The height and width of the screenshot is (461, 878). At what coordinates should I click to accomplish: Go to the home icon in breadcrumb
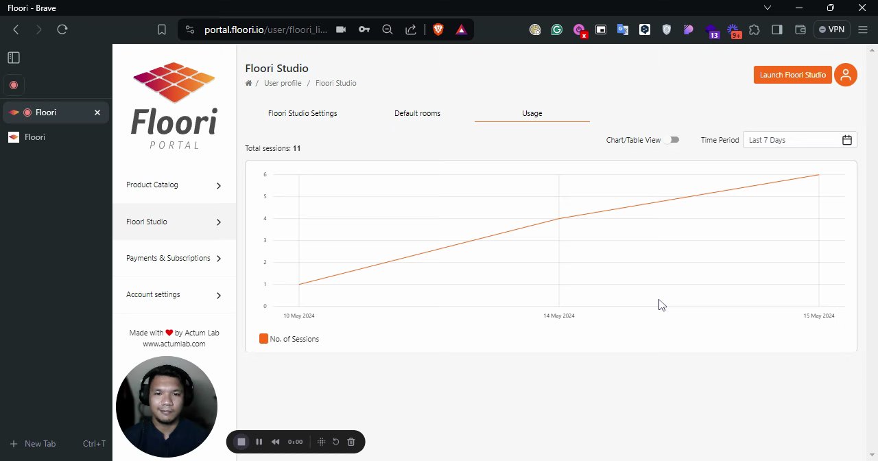[248, 83]
